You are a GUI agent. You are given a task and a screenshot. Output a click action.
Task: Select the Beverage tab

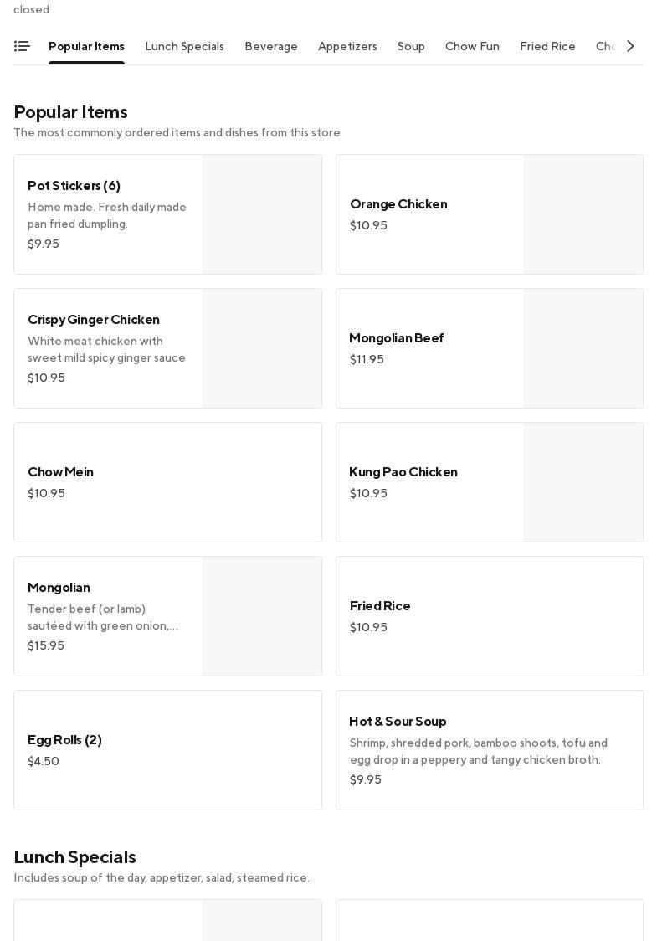tap(271, 47)
